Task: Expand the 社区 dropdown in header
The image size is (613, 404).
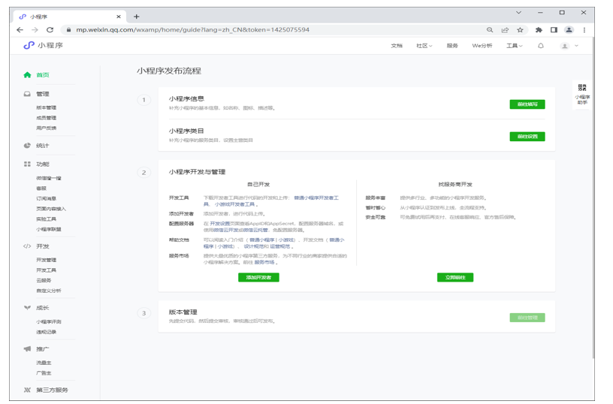Action: tap(424, 46)
